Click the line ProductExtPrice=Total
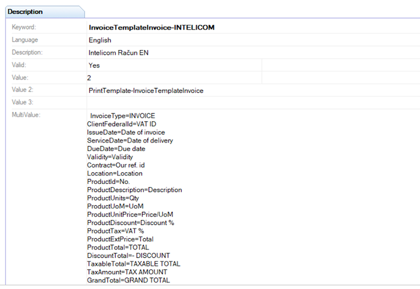The height and width of the screenshot is (289, 420). 120,239
